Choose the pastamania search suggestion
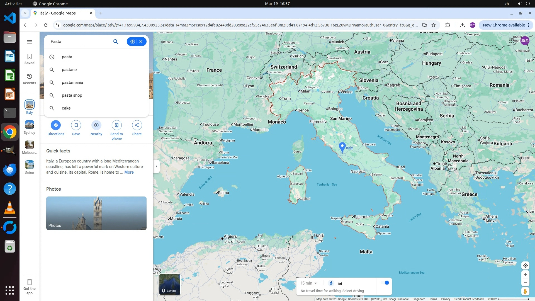This screenshot has height=301, width=535. (x=72, y=82)
